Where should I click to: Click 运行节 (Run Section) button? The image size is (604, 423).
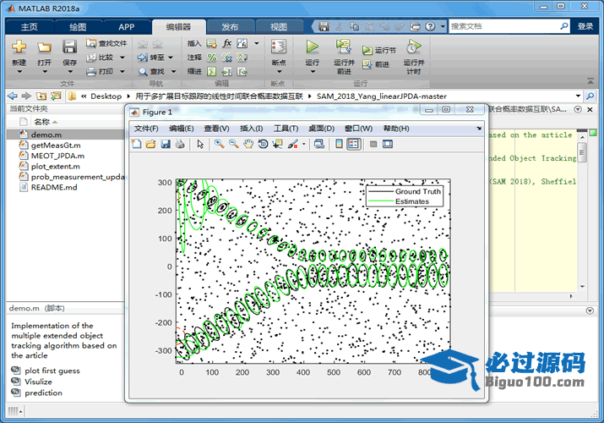pyautogui.click(x=379, y=50)
